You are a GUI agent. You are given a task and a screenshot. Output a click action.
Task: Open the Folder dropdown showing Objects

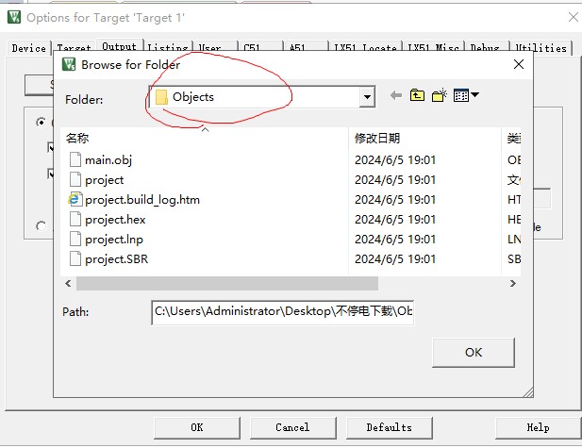point(367,97)
